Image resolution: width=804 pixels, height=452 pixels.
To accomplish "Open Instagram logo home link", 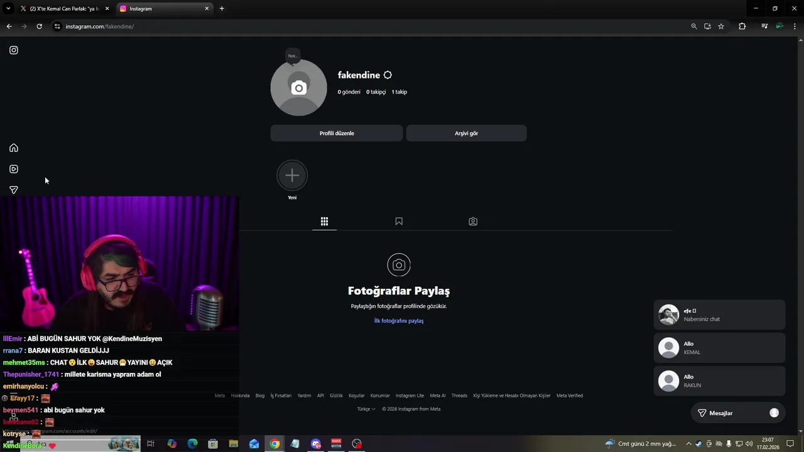I will click(x=14, y=50).
